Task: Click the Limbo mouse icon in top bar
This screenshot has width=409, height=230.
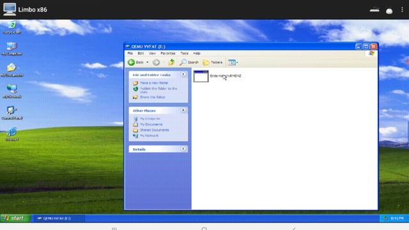Action: [389, 10]
